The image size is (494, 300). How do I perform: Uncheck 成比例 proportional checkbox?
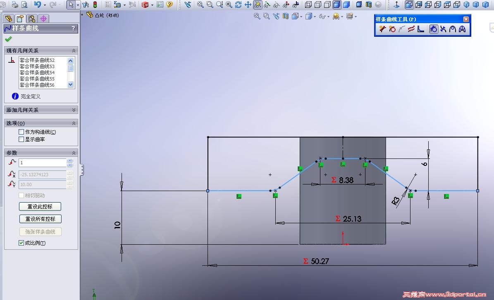pyautogui.click(x=21, y=243)
